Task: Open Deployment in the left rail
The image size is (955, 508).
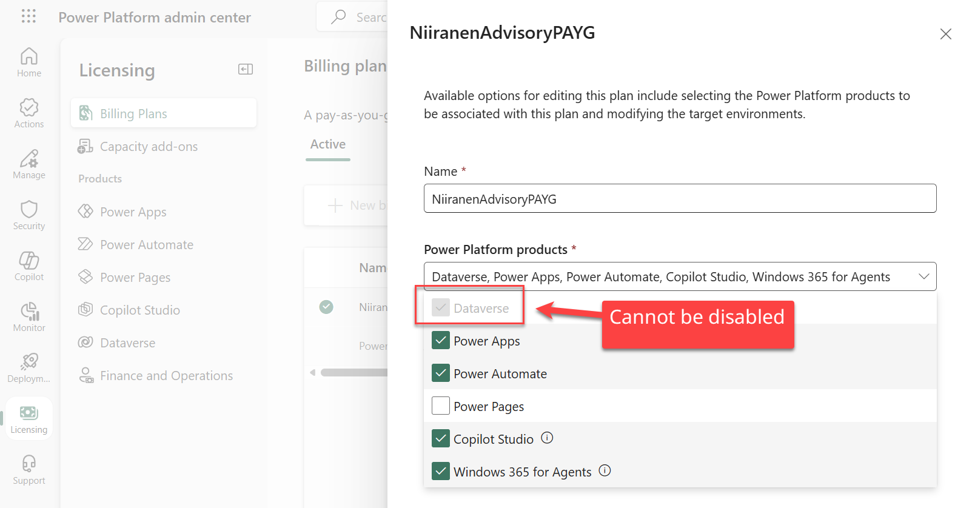Action: pyautogui.click(x=29, y=368)
